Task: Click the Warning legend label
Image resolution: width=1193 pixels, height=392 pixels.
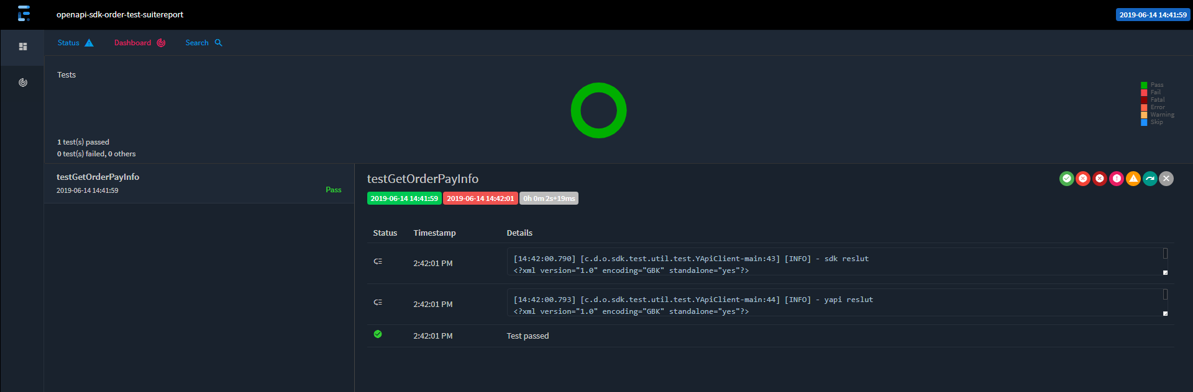Action: point(1162,115)
